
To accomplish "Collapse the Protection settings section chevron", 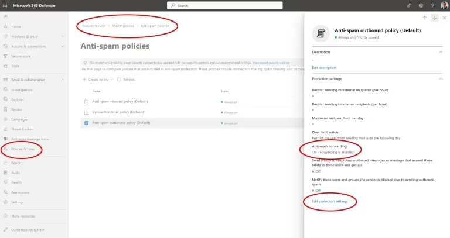I will click(441, 79).
